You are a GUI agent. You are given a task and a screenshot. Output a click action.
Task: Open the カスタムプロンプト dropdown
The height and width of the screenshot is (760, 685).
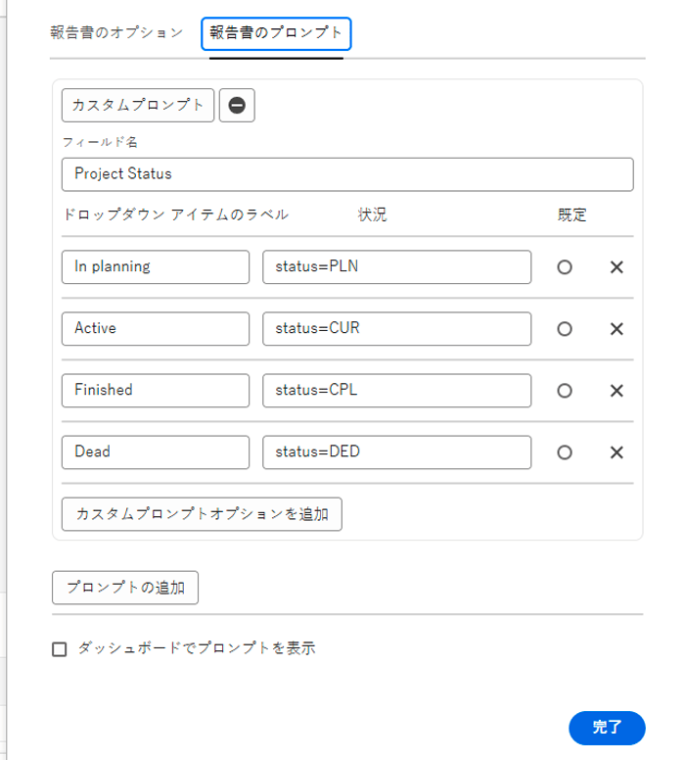[x=138, y=106]
